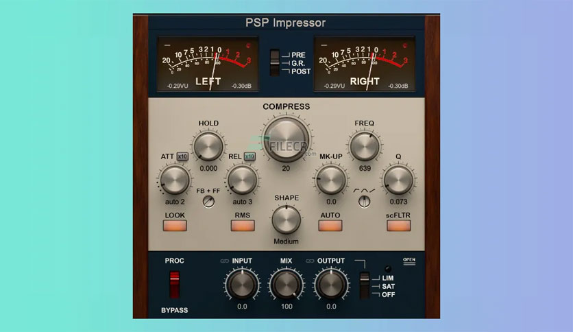Click the shape value Medium
This screenshot has width=573, height=332.
coord(286,241)
